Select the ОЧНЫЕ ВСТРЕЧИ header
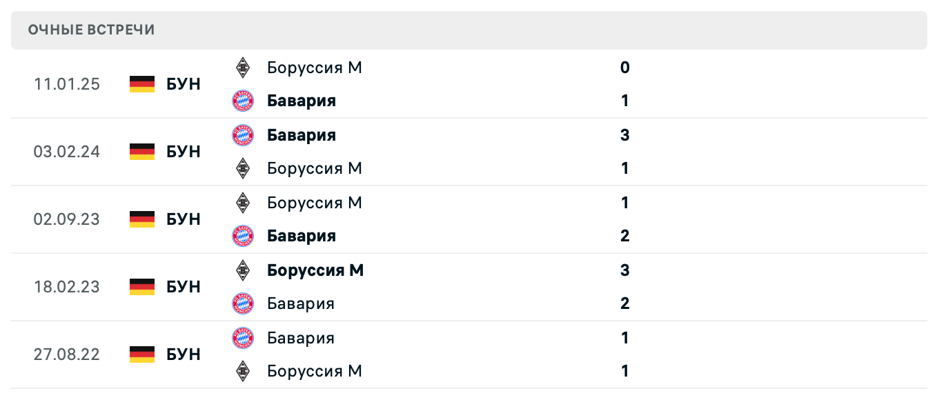This screenshot has width=937, height=400. click(90, 29)
